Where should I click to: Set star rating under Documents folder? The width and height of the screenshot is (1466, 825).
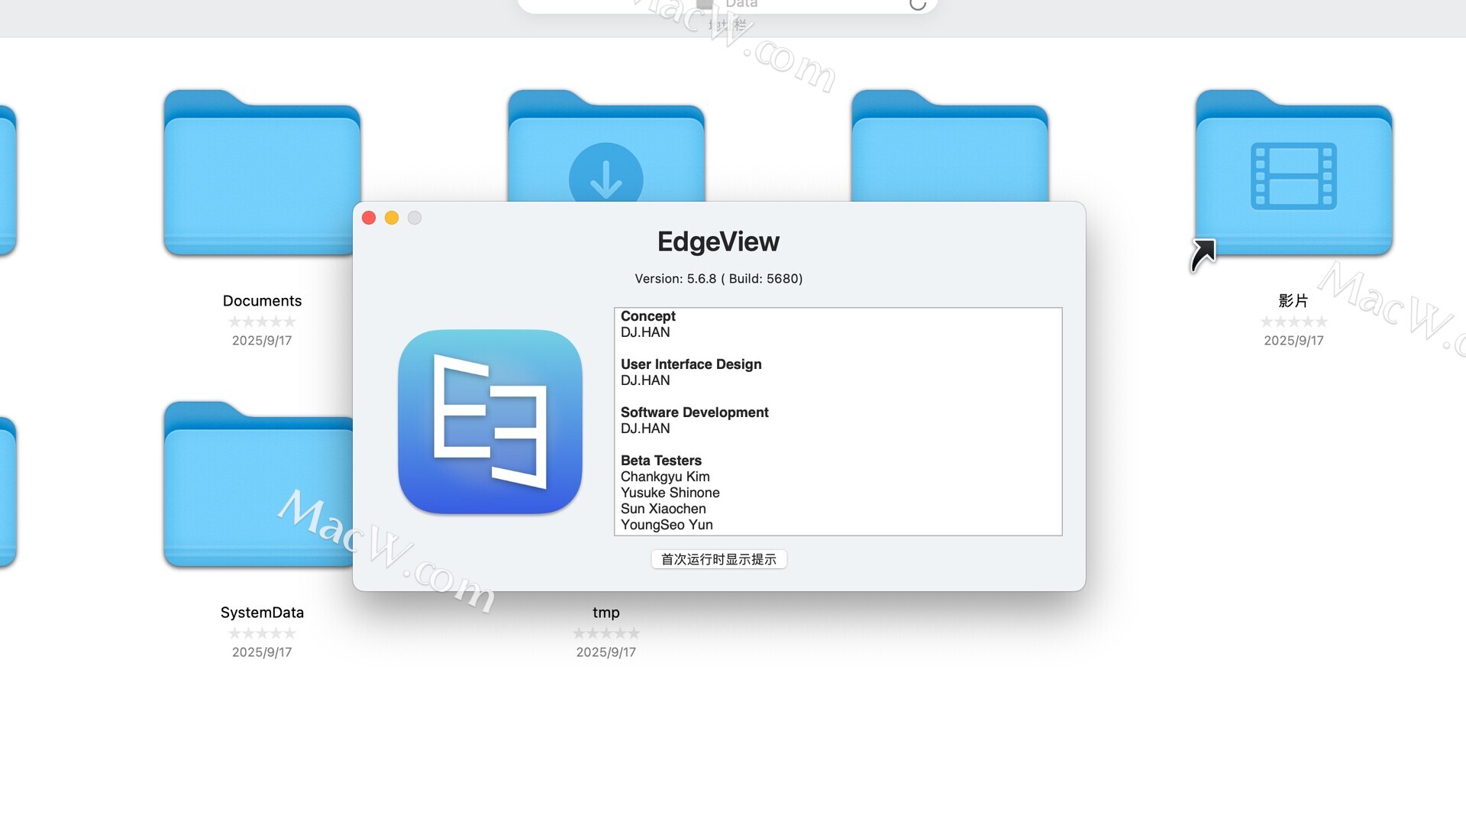coord(262,322)
